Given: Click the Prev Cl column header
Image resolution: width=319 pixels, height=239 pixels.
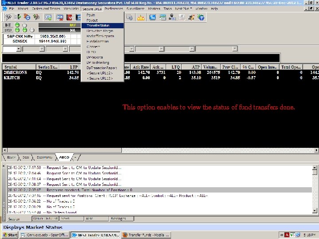Looking at the screenshot, I should pyautogui.click(x=230, y=67).
